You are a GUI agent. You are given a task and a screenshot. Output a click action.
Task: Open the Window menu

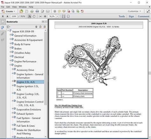[x=23, y=7]
